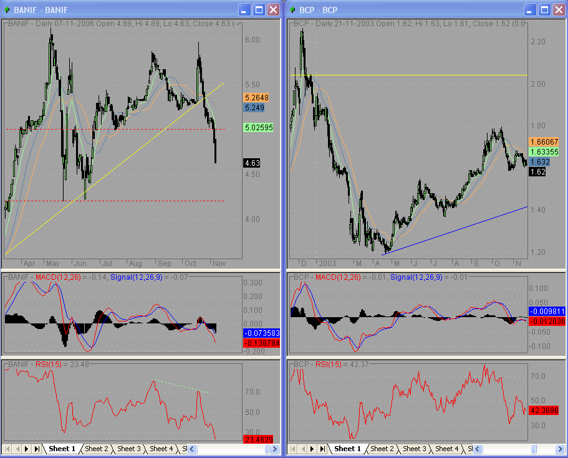Click the BANIF window title icon
The image size is (568, 458).
point(7,10)
